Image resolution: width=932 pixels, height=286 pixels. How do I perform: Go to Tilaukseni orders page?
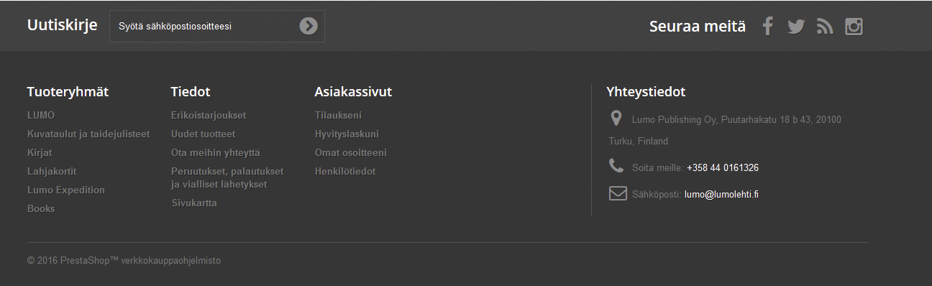338,115
